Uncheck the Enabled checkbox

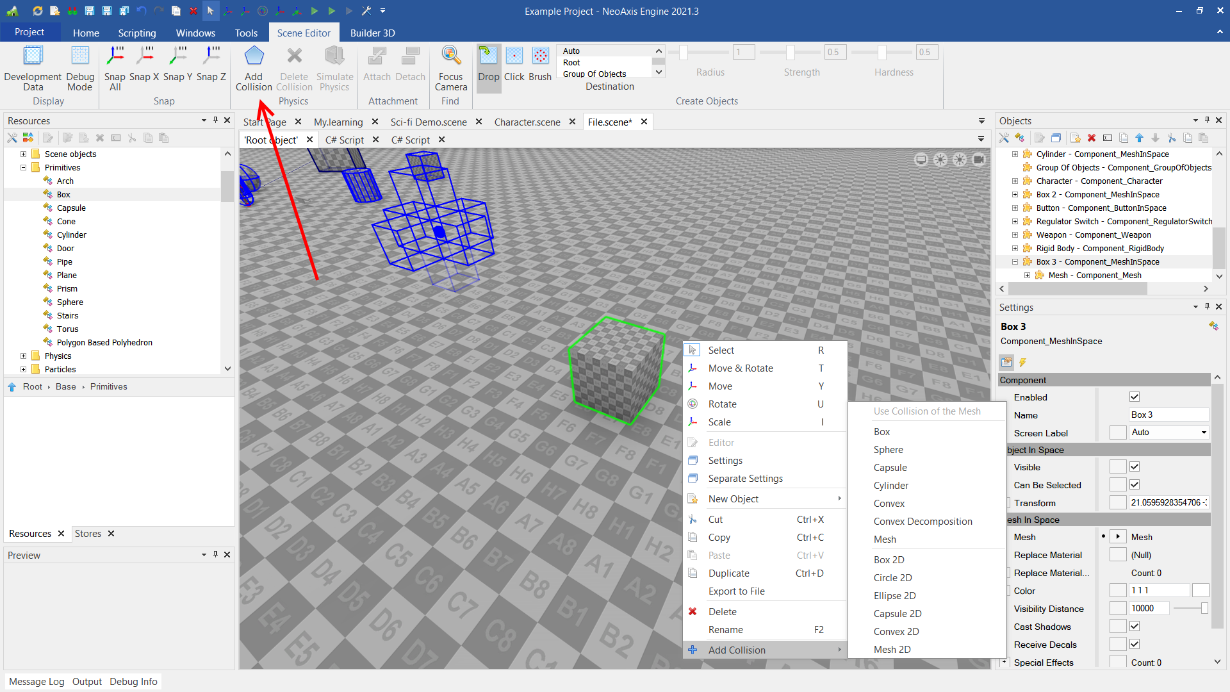click(1135, 397)
